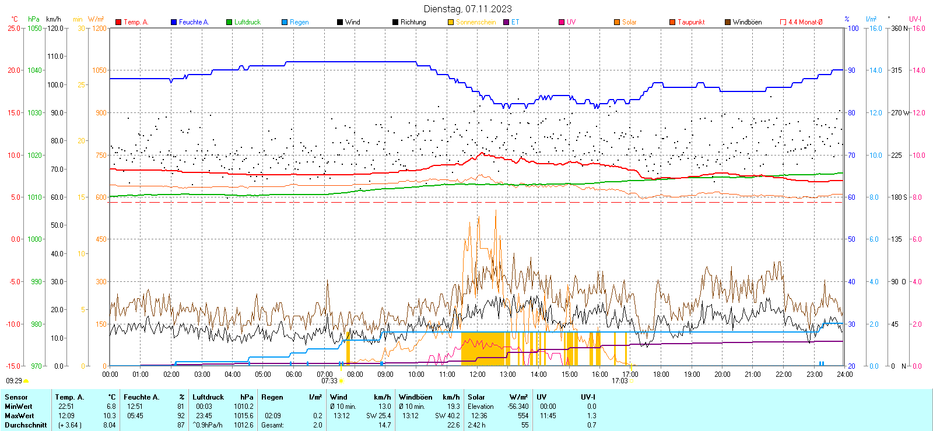Click the Taupunkt legend label

click(x=691, y=22)
